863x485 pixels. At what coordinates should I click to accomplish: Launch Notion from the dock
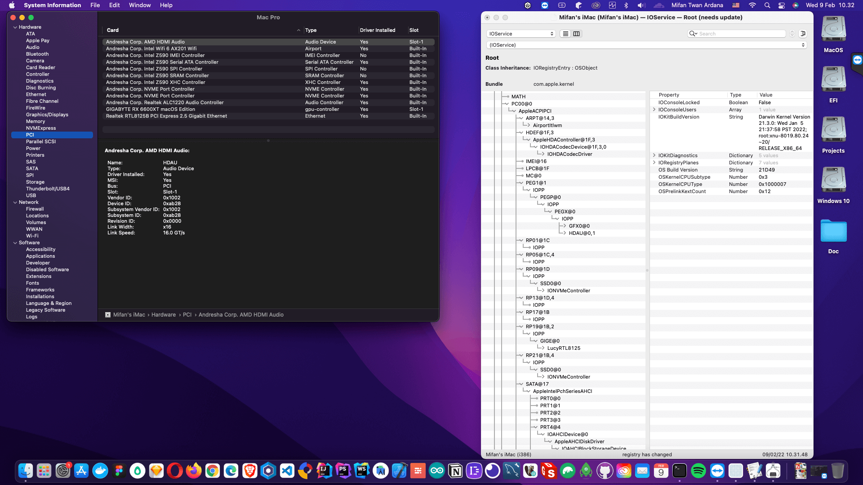click(455, 471)
